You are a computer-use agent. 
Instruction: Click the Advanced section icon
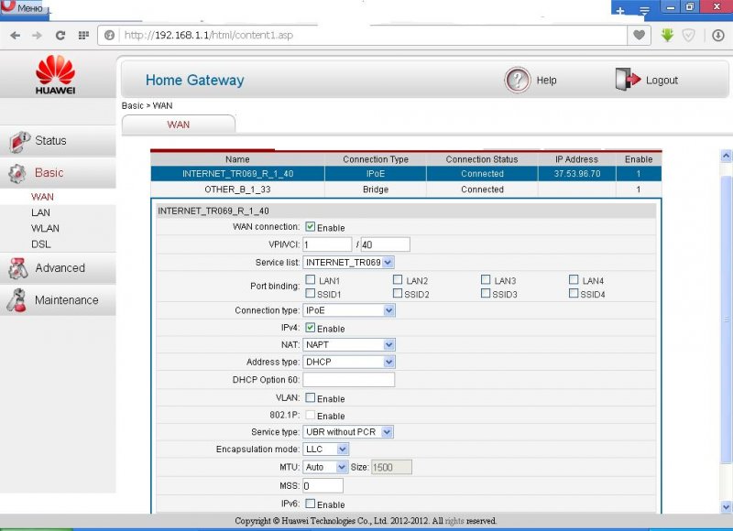[x=18, y=268]
